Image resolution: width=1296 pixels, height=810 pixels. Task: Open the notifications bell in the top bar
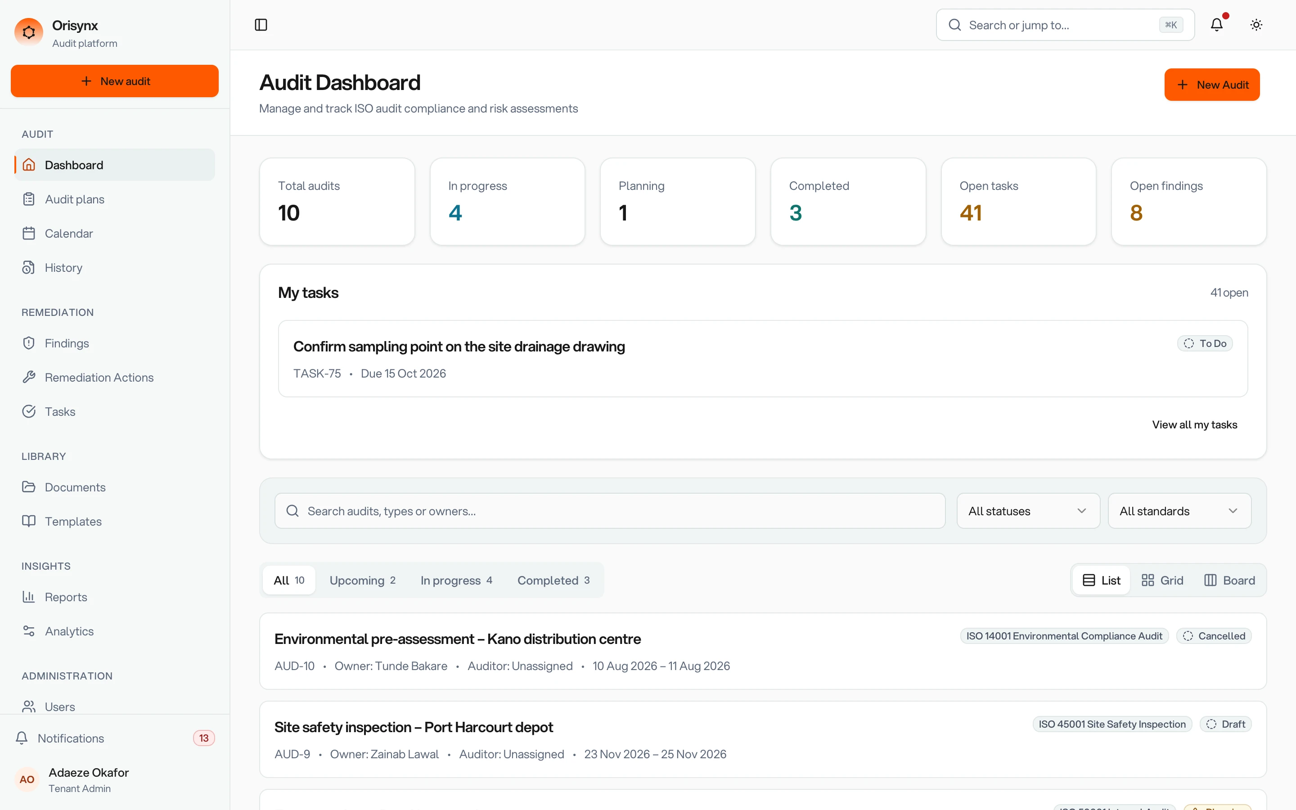pyautogui.click(x=1216, y=25)
